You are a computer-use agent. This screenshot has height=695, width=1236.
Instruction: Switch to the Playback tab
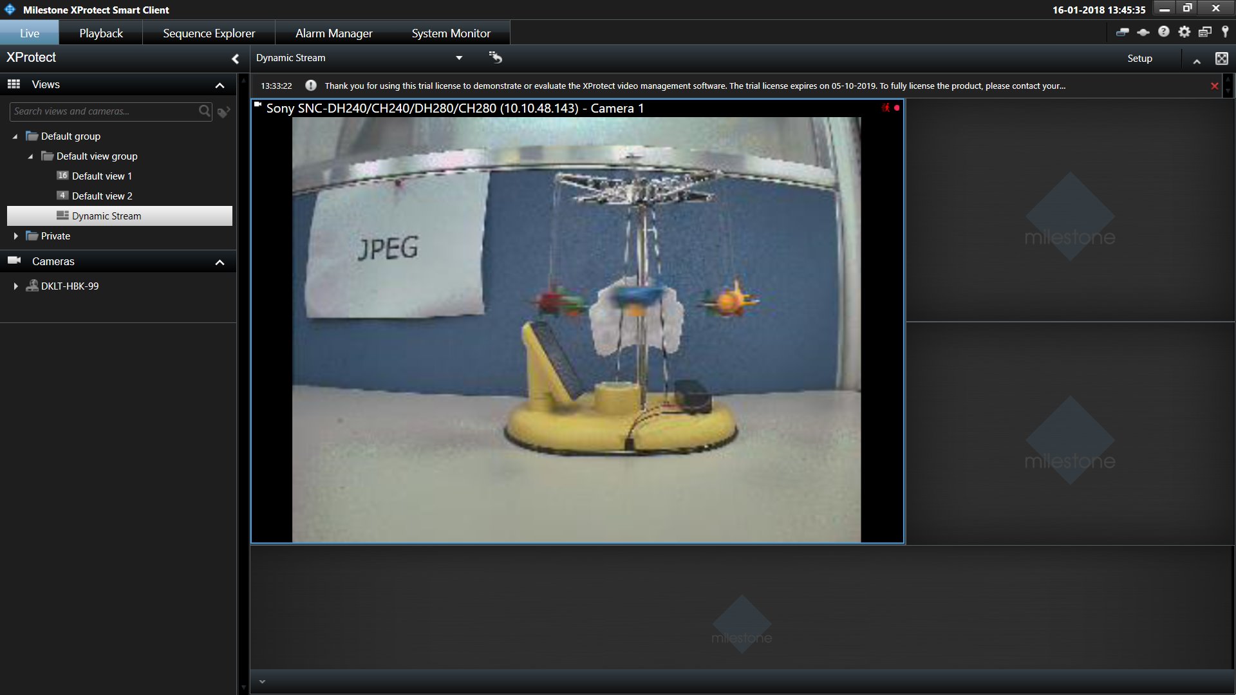coord(101,33)
